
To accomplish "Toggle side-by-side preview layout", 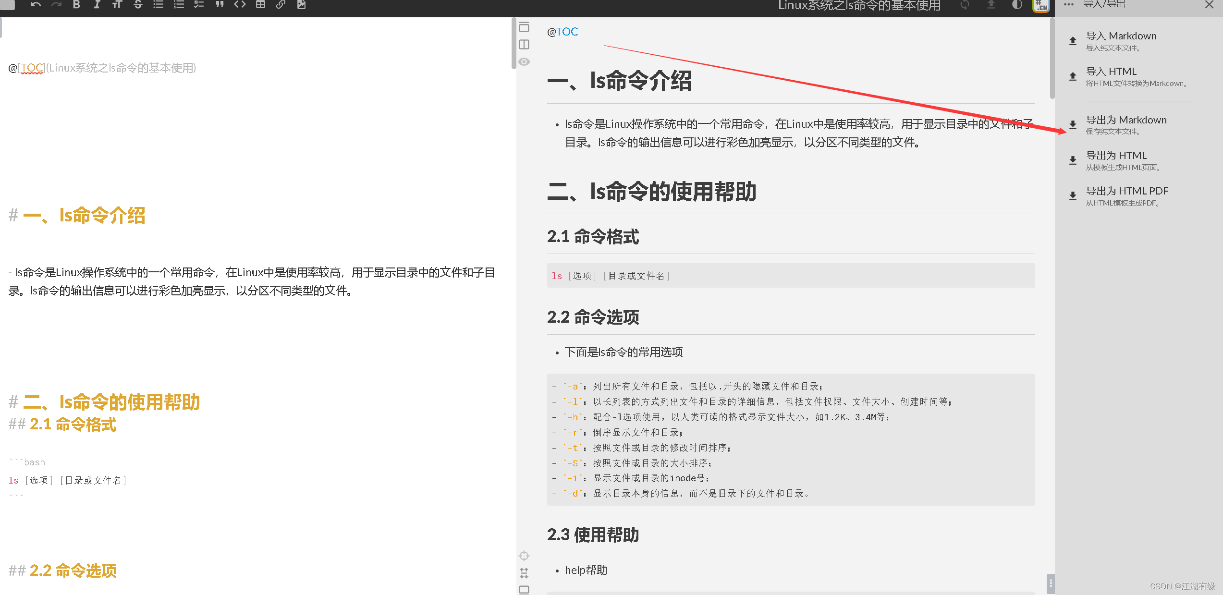I will click(x=524, y=44).
